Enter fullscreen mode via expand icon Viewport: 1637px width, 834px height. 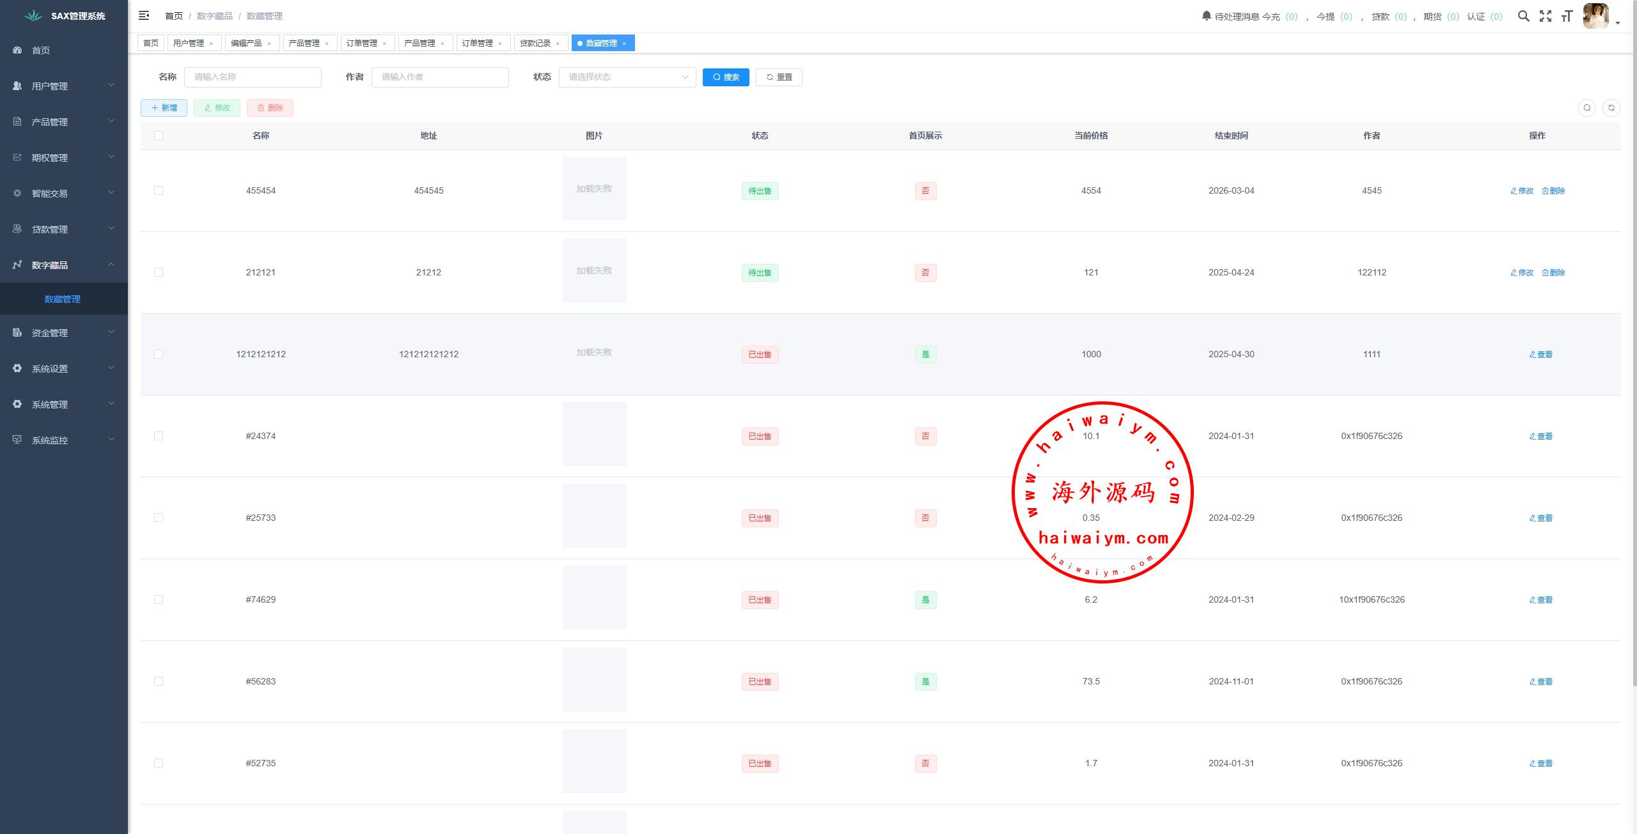tap(1546, 16)
